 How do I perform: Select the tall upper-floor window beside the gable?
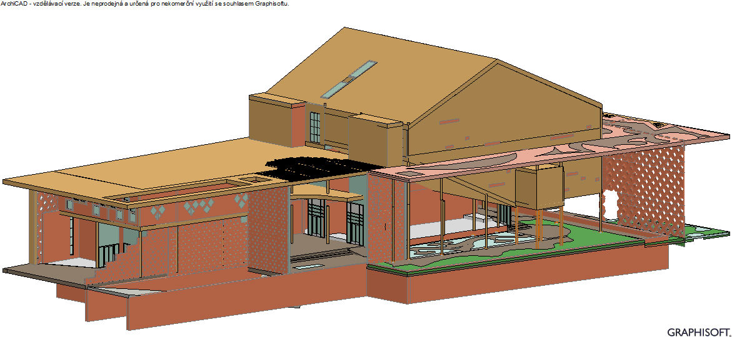coord(314,128)
